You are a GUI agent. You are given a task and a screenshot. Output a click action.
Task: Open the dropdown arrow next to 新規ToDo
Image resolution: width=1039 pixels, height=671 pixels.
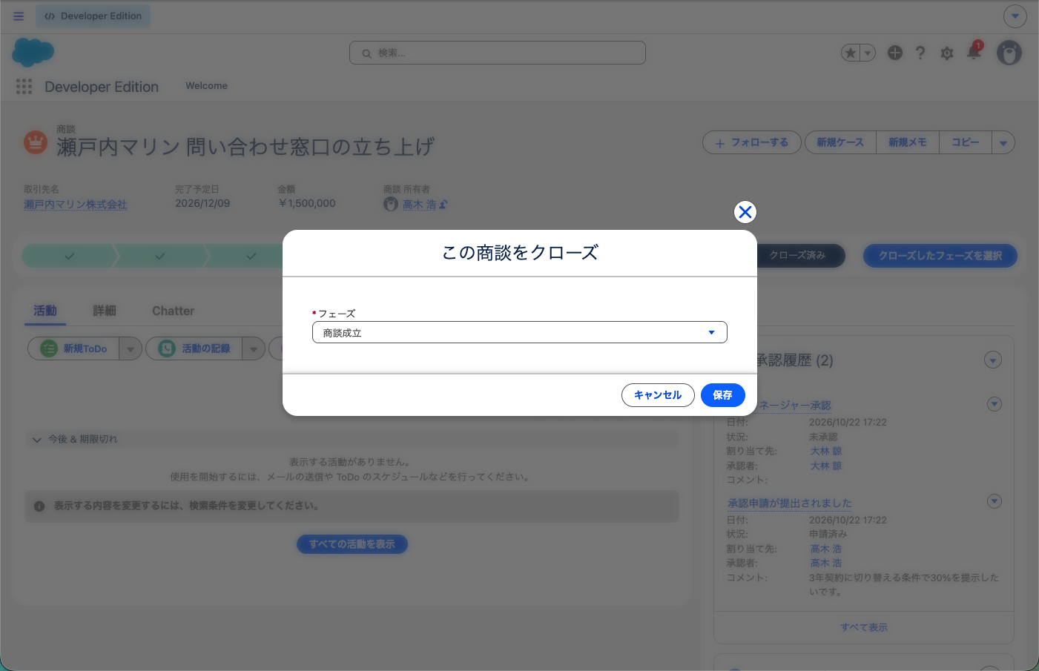131,348
